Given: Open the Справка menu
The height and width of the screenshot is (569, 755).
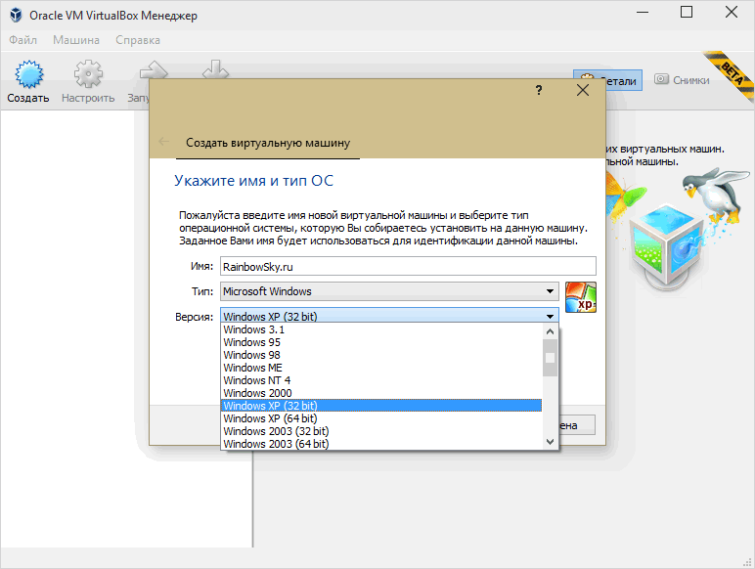Looking at the screenshot, I should point(138,40).
